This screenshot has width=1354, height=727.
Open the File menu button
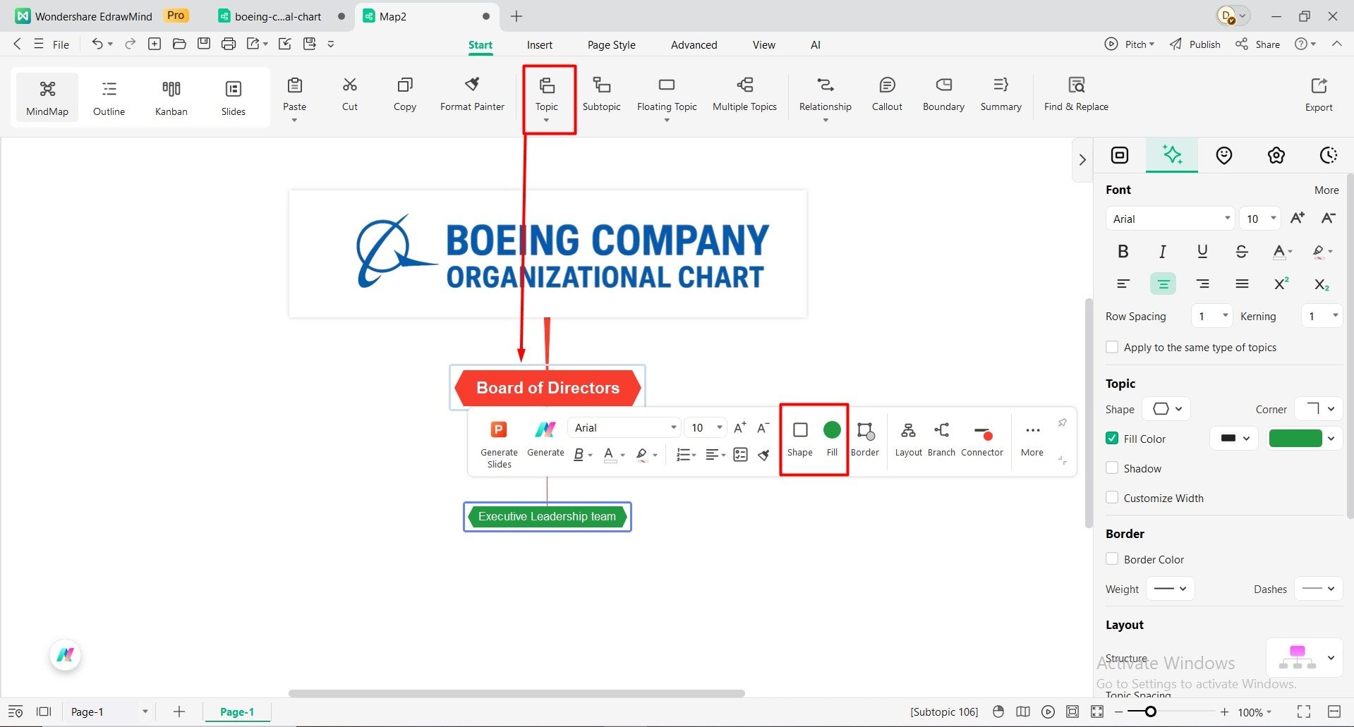tap(52, 44)
